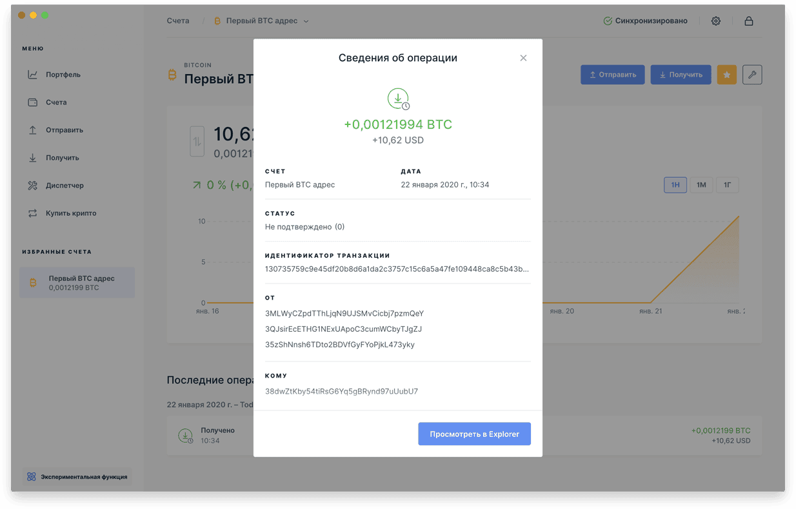Click the Купить крипто exchange arrows icon
This screenshot has width=796, height=509.
click(x=32, y=213)
